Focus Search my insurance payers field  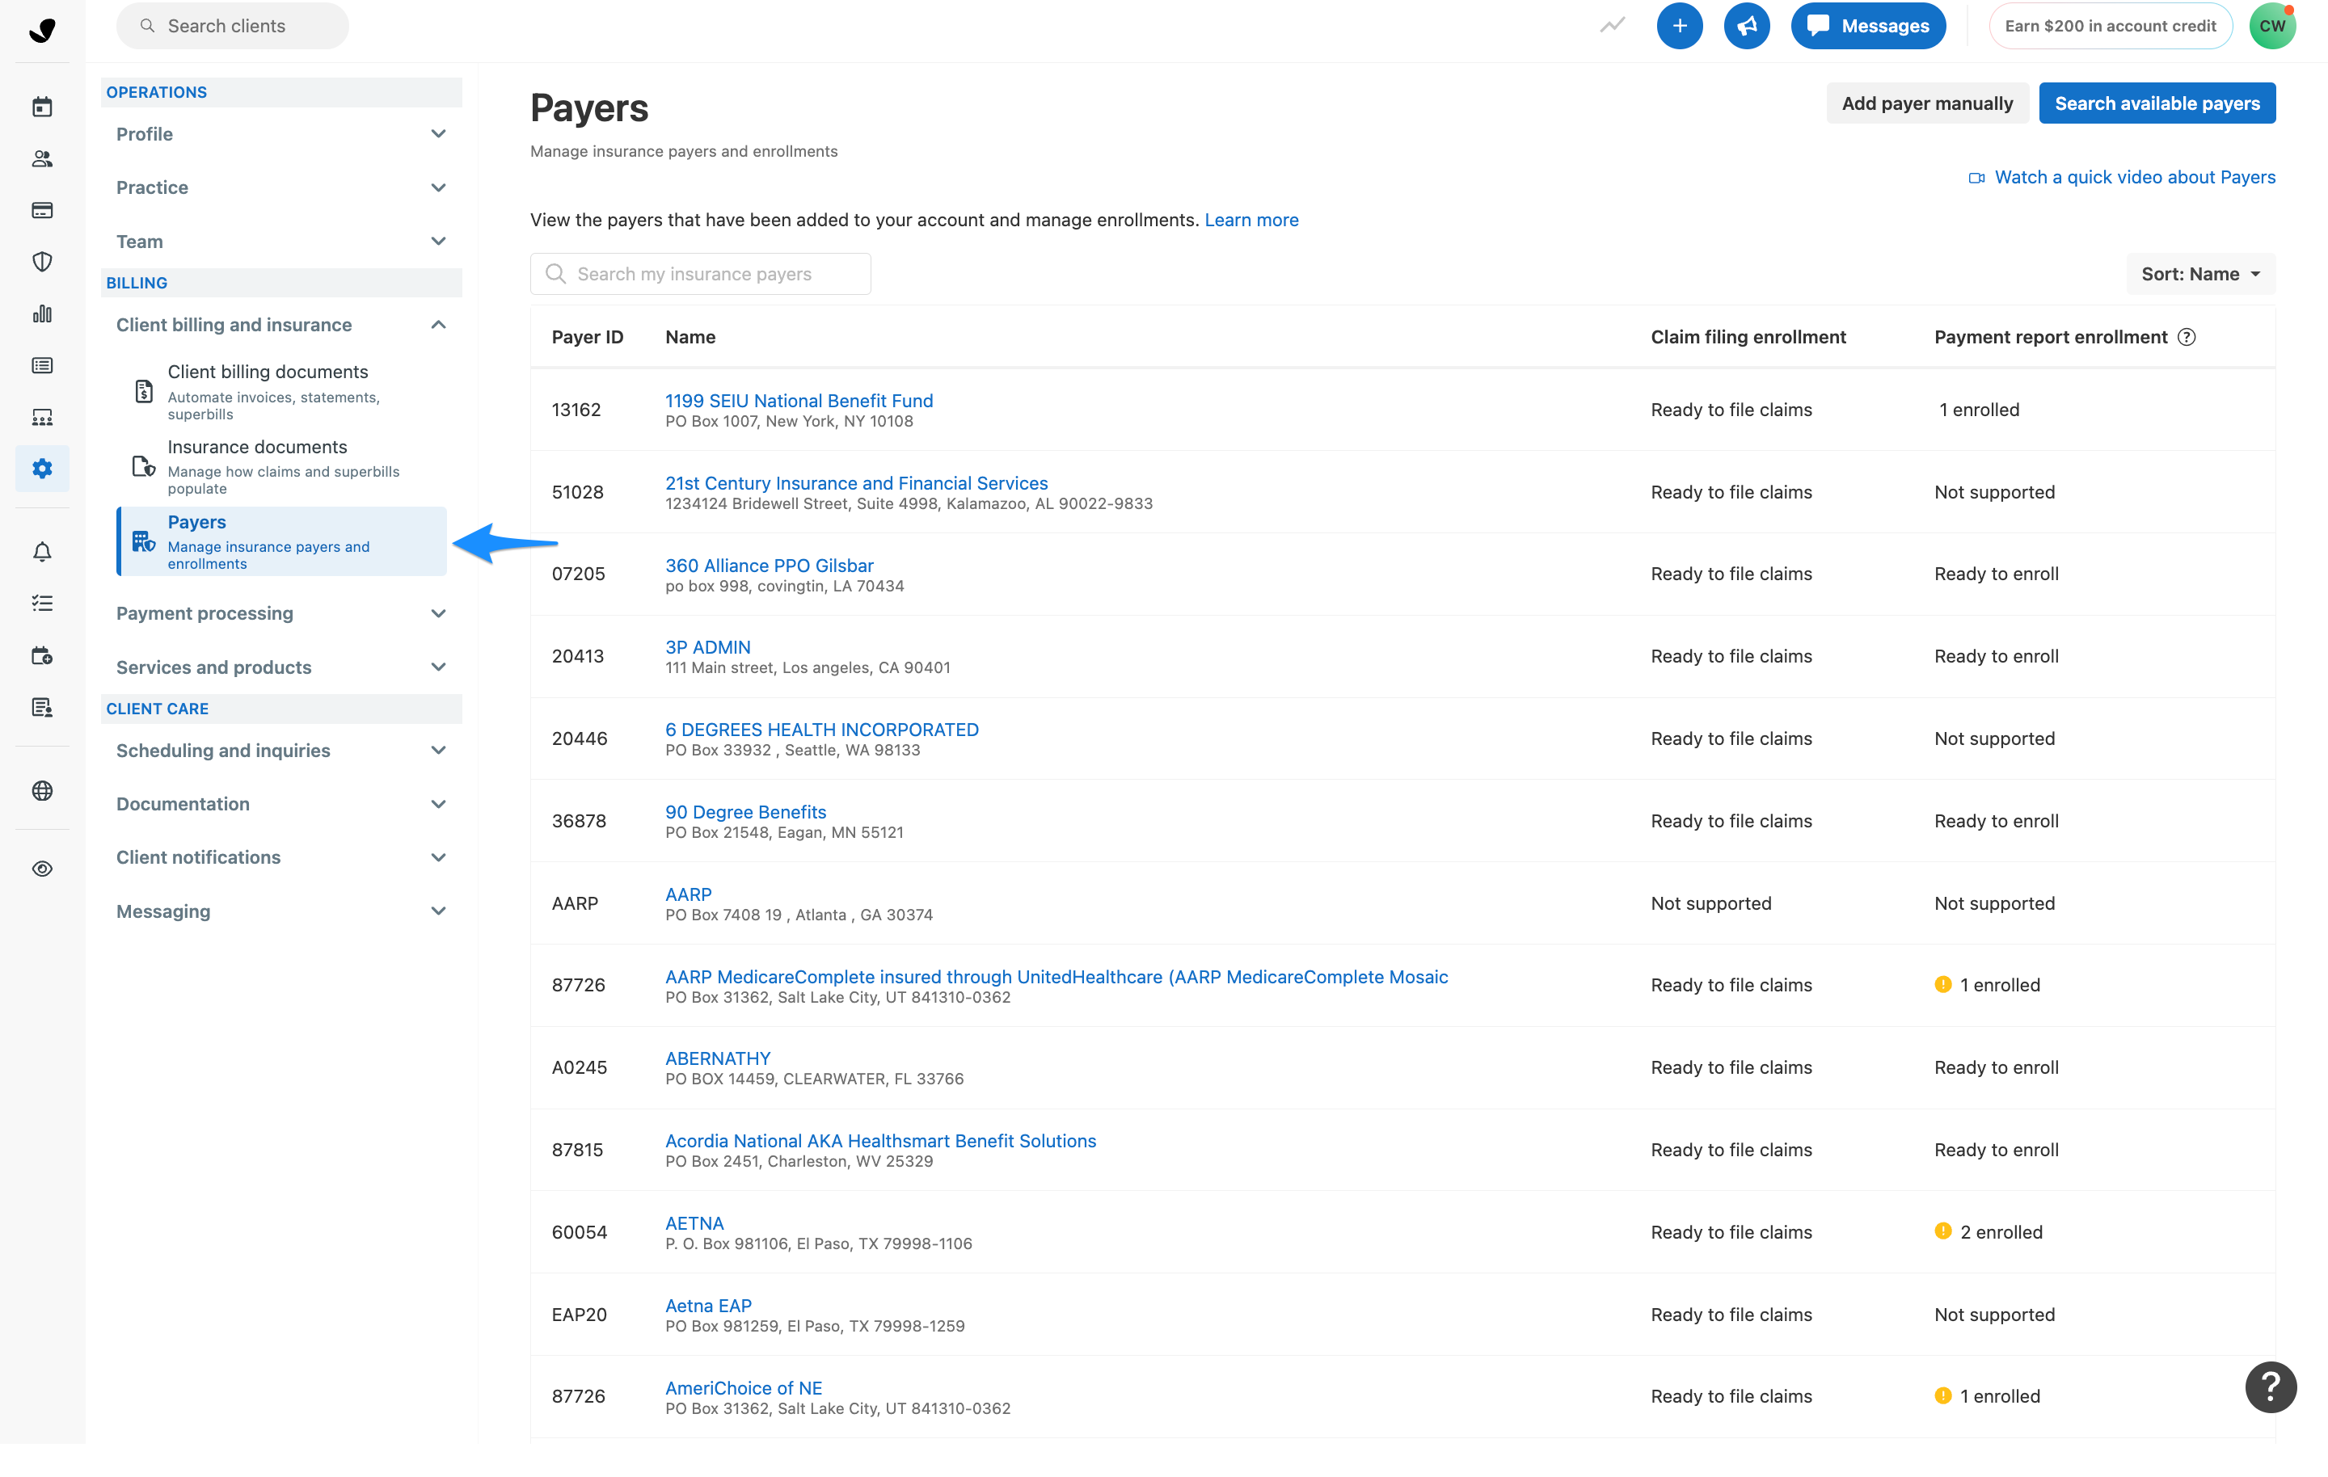(700, 275)
